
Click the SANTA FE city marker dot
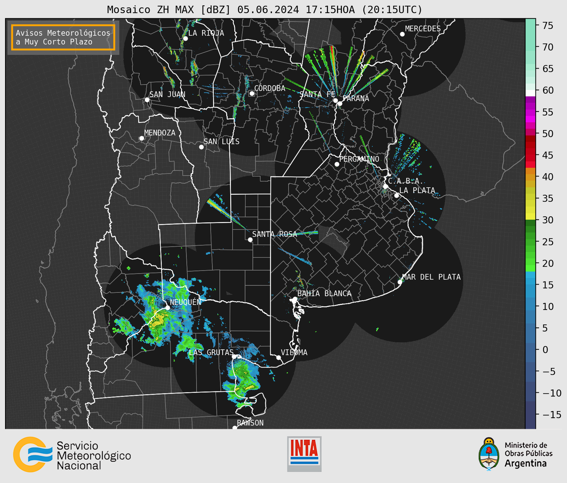tap(335, 100)
